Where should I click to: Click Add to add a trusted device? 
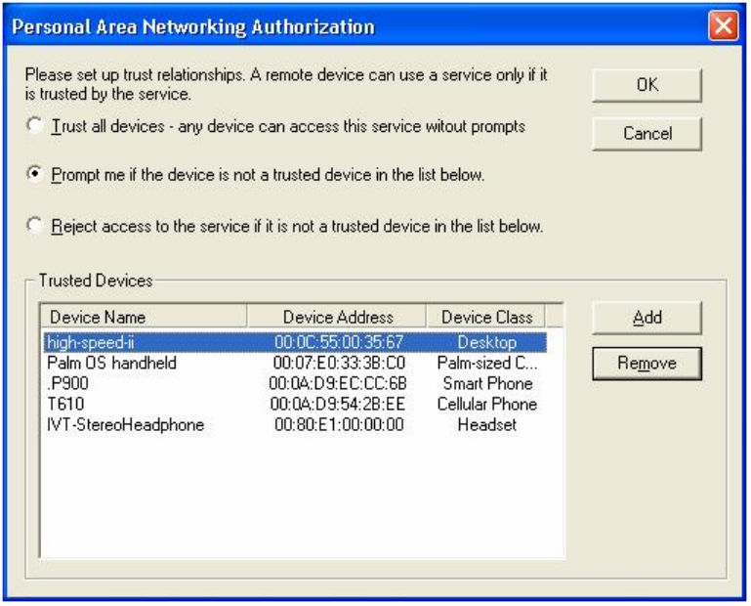point(647,318)
